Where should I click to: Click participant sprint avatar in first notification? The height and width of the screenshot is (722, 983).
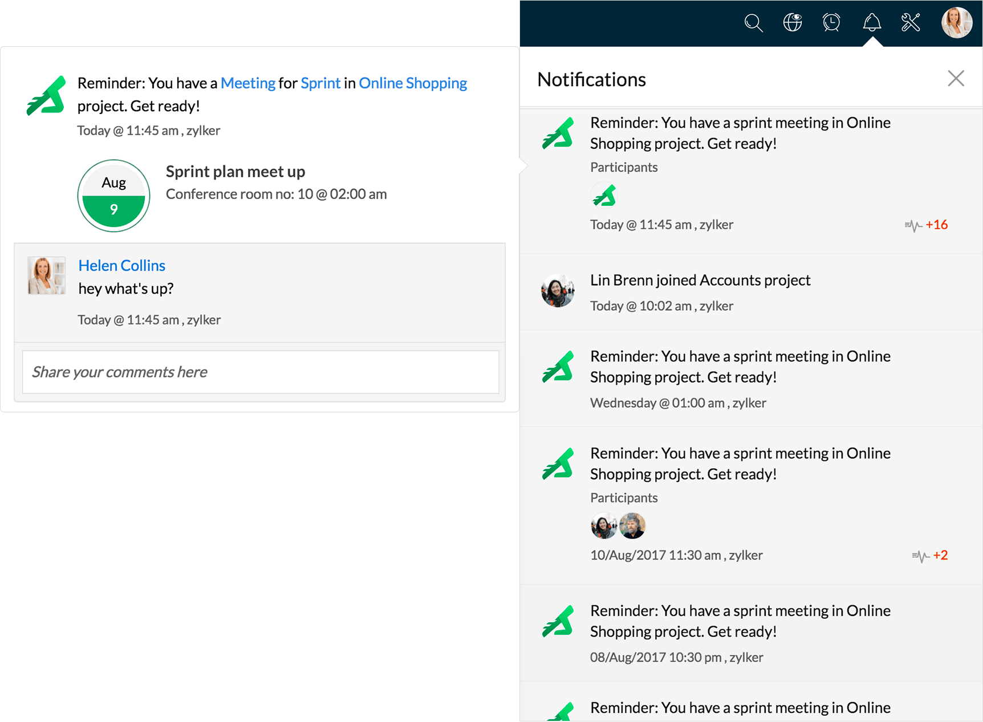click(x=604, y=196)
